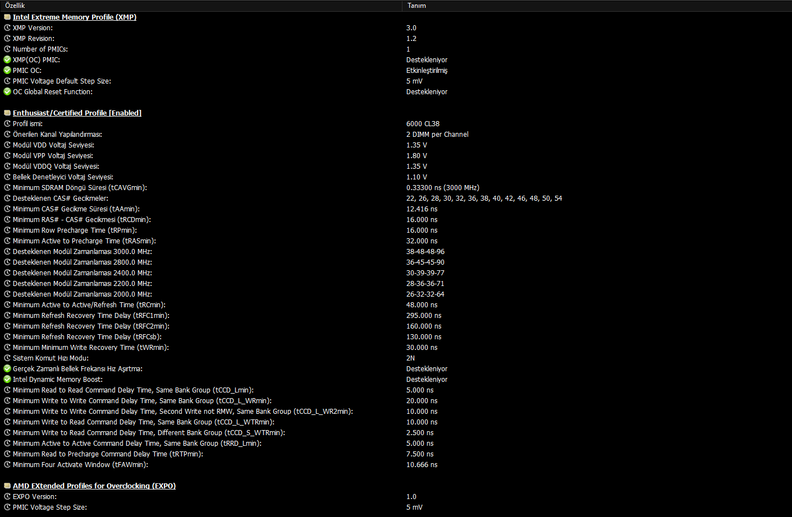This screenshot has height=517, width=792.
Task: Click the Tanım column header
Action: click(x=597, y=6)
